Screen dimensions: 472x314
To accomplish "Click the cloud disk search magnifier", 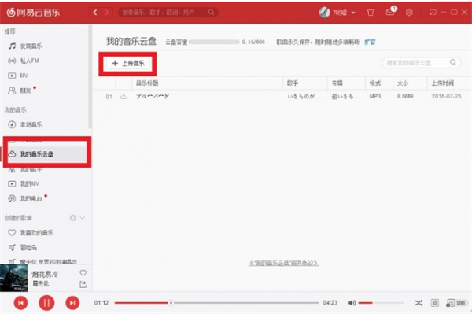I will tap(453, 62).
